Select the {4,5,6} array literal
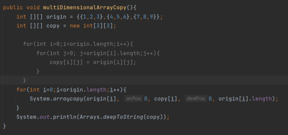The width and height of the screenshot is (288, 135). click(x=118, y=17)
